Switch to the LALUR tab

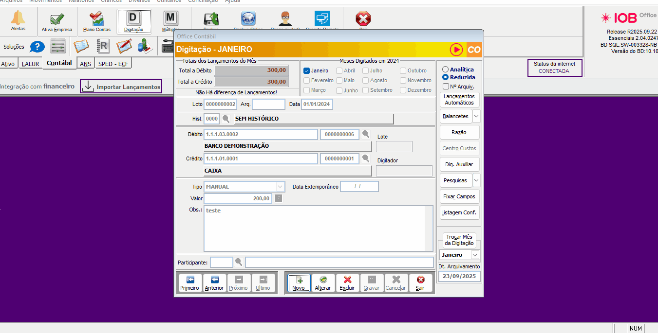click(x=30, y=64)
